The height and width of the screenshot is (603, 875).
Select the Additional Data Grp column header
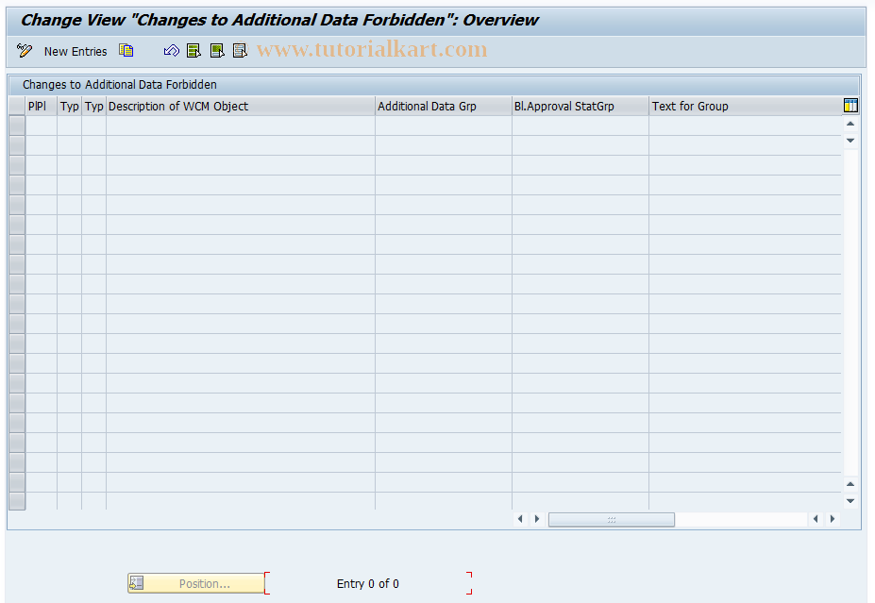click(444, 106)
